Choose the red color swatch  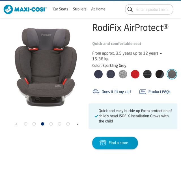pyautogui.click(x=135, y=74)
